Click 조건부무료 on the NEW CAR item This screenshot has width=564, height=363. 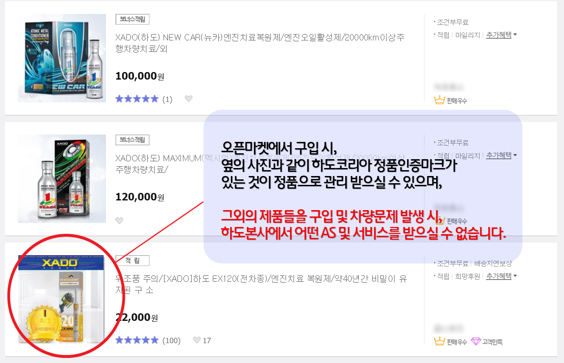click(453, 22)
